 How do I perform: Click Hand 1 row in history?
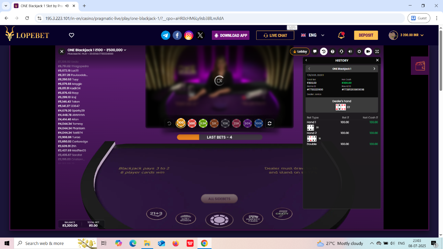click(x=342, y=122)
